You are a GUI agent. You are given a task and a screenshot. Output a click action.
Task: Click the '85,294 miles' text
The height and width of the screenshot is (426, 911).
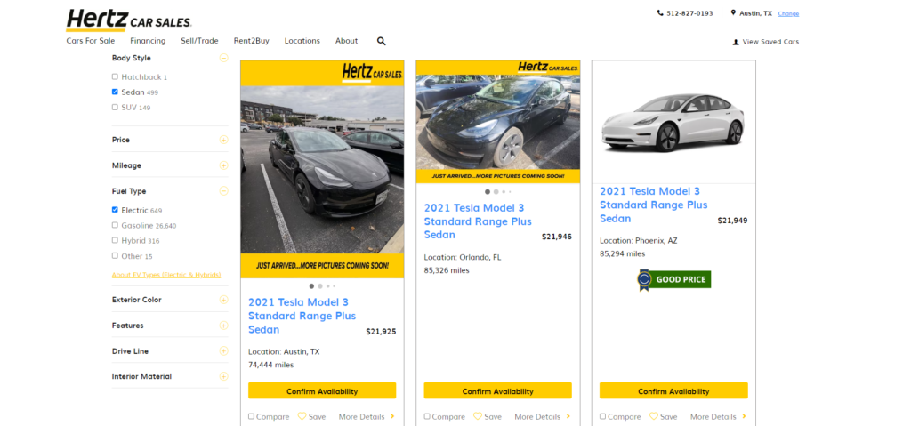[x=622, y=253]
